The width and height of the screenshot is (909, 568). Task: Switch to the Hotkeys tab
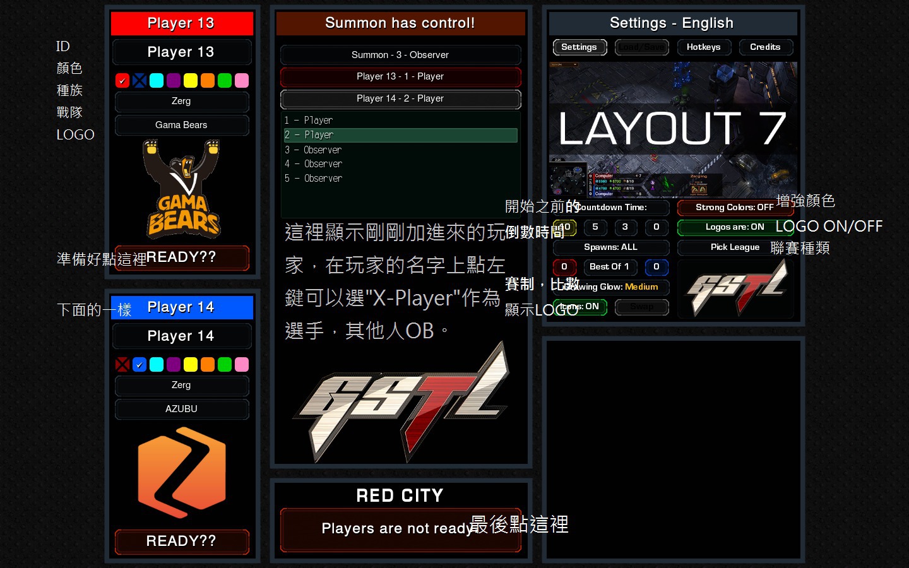coord(704,47)
